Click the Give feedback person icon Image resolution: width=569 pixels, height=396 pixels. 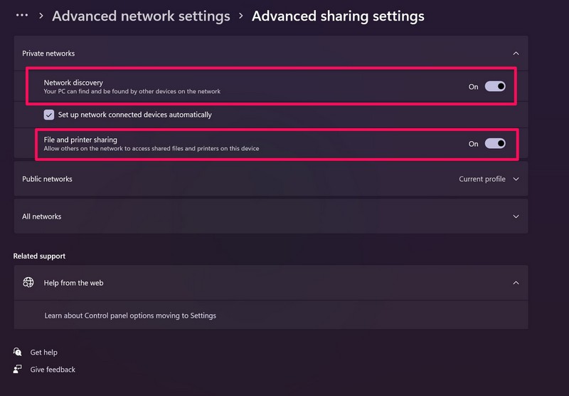tap(18, 370)
